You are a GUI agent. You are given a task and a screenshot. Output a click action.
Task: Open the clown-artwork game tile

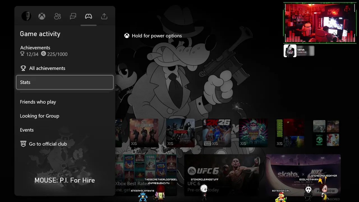(253, 133)
